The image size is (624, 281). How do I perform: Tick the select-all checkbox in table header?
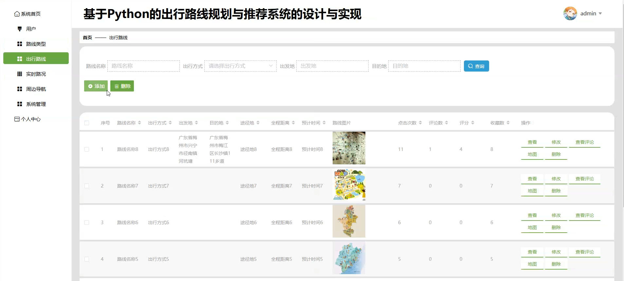[x=87, y=123]
